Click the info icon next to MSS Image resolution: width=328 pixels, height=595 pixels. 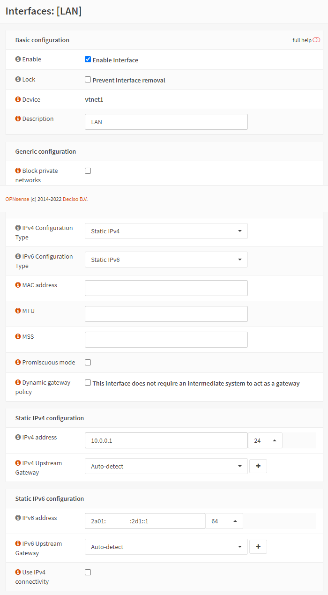(x=18, y=337)
